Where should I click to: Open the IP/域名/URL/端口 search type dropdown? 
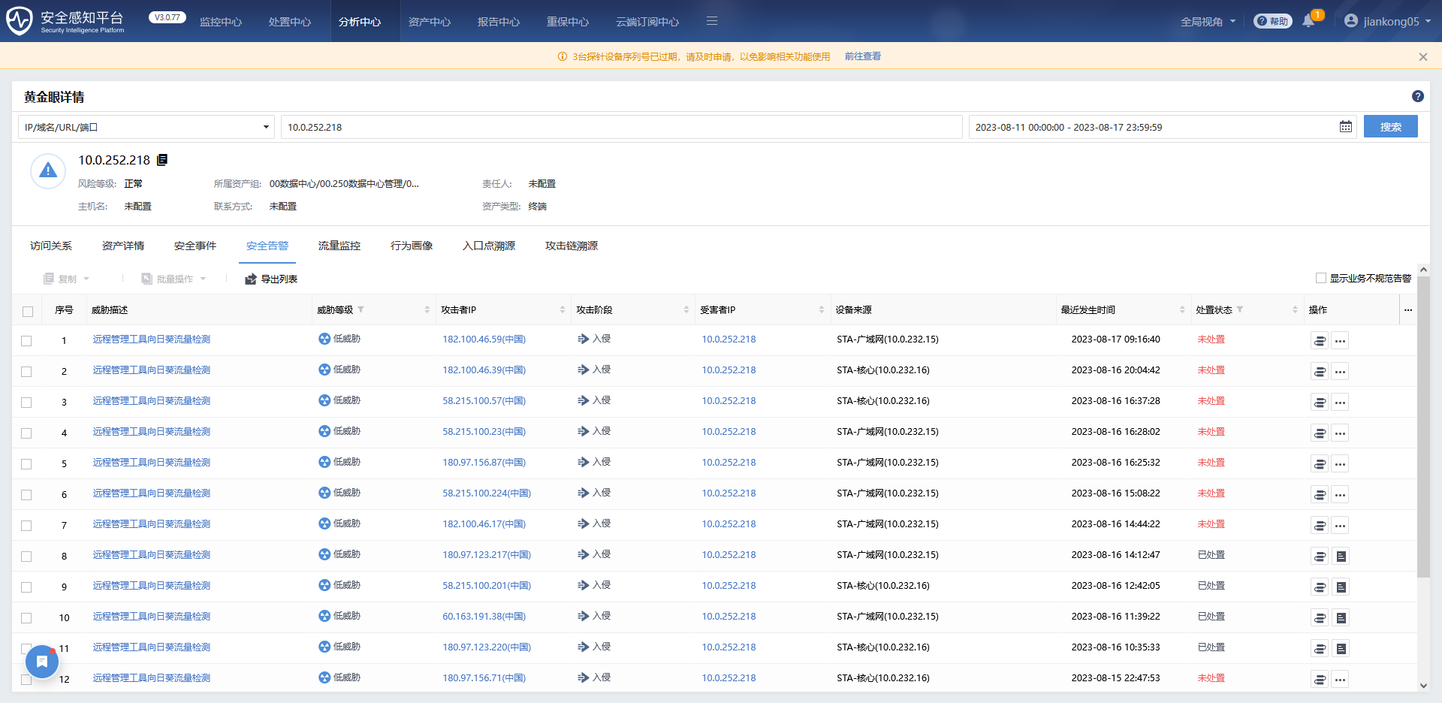(x=146, y=127)
